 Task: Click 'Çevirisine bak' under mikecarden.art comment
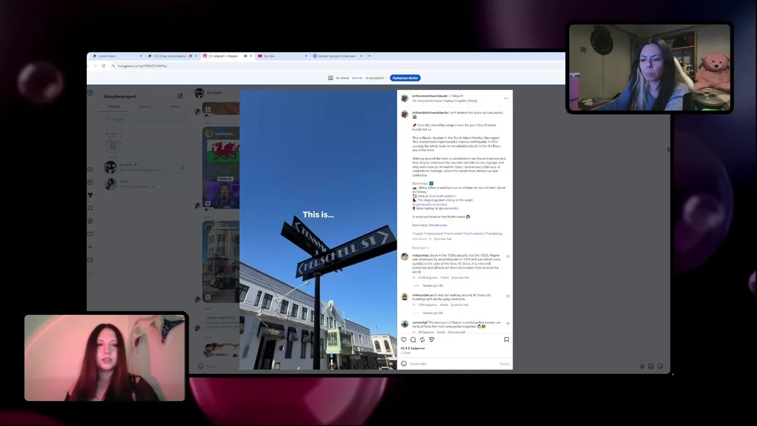460,305
